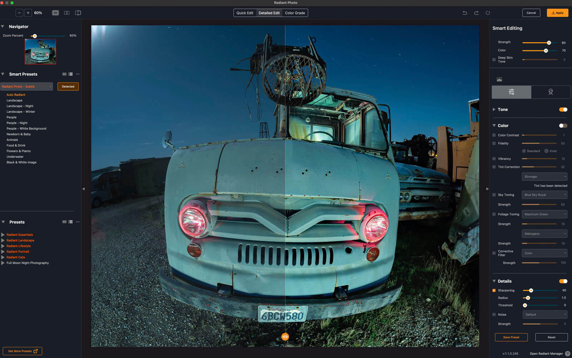
Task: Toggle the Color section switch on
Action: click(x=563, y=126)
